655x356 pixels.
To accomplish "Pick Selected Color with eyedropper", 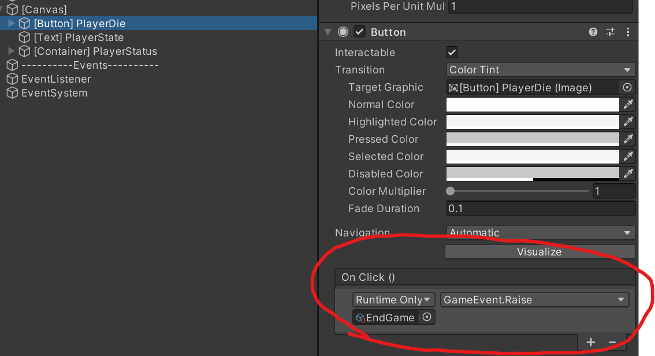I will click(x=628, y=156).
